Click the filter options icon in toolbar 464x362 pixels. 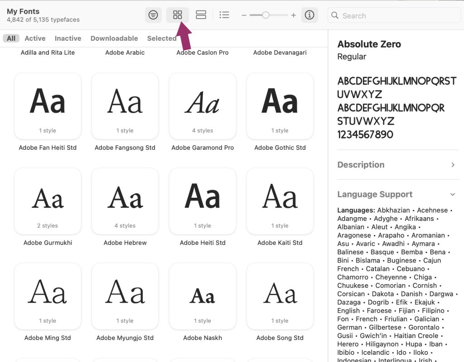(153, 15)
